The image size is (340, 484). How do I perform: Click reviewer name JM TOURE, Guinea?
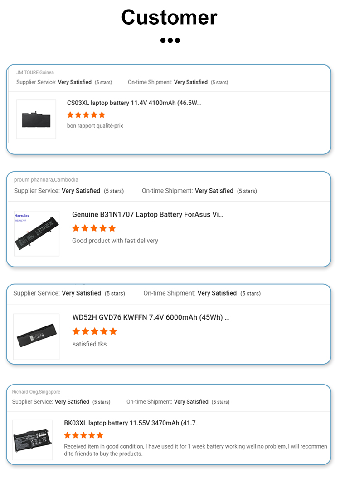click(x=35, y=73)
